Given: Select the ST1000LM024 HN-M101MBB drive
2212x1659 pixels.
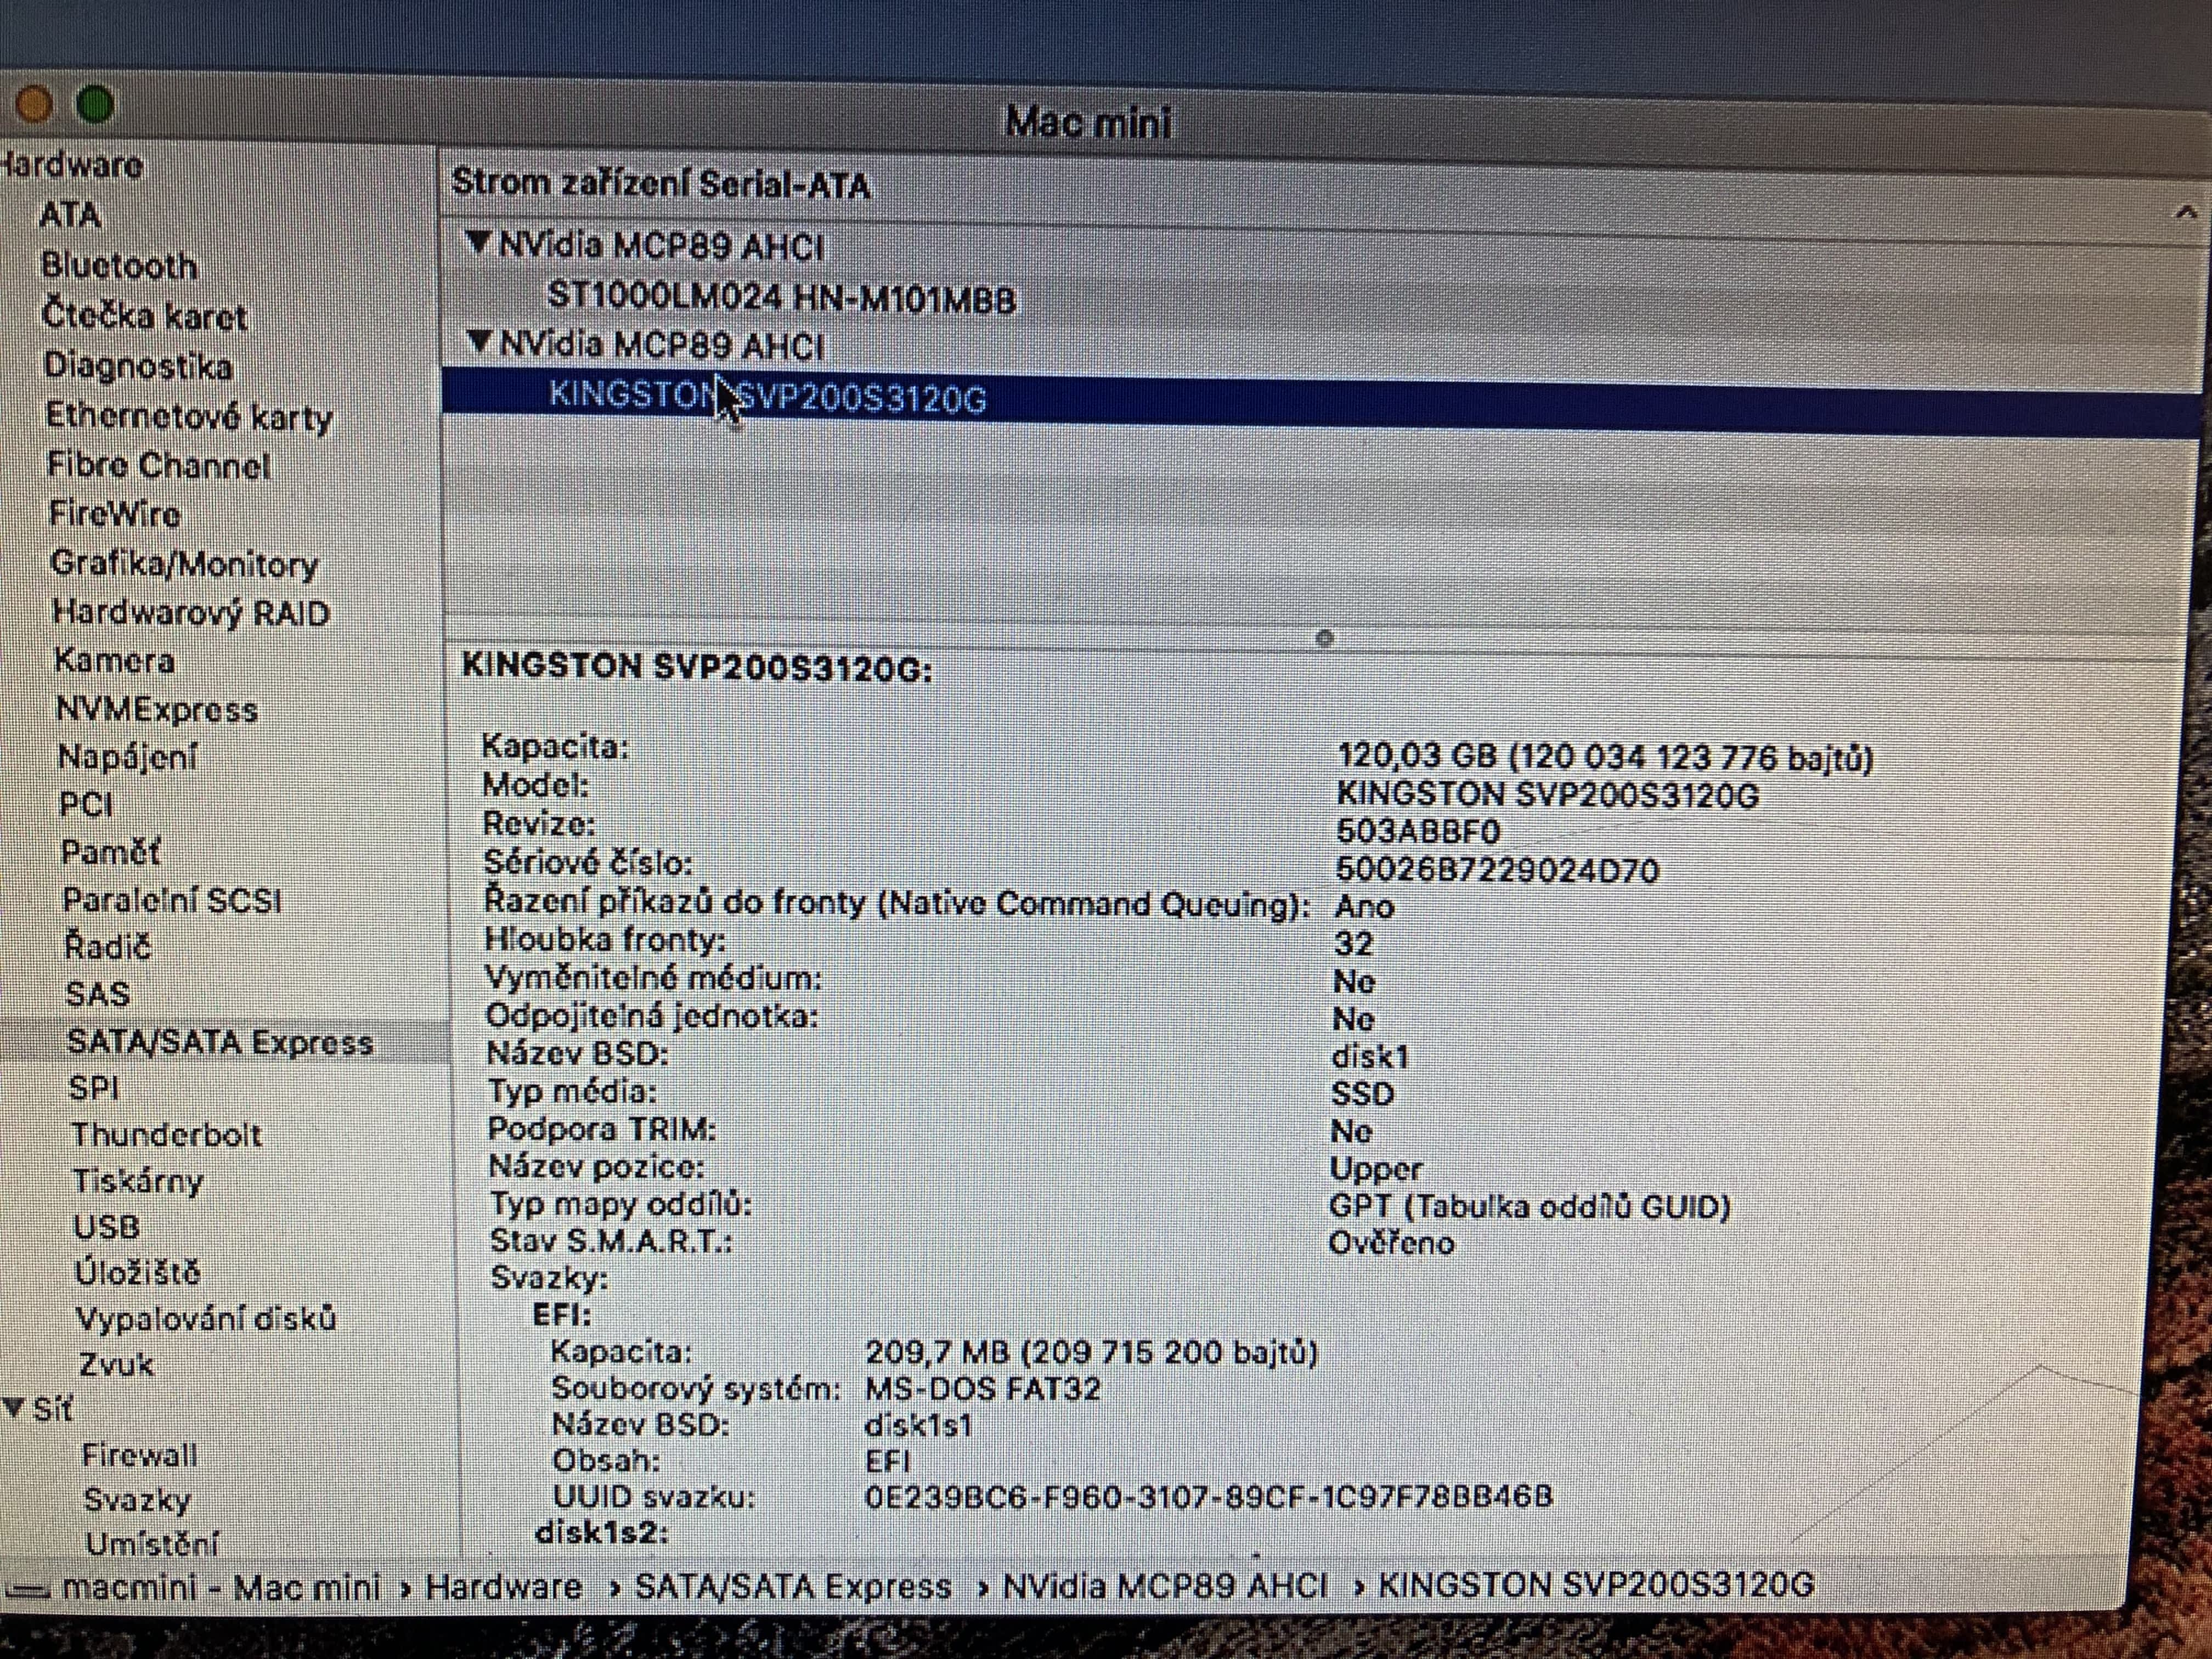Looking at the screenshot, I should click(x=781, y=298).
